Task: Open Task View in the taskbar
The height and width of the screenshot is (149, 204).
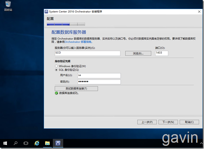Action: tap(26, 143)
